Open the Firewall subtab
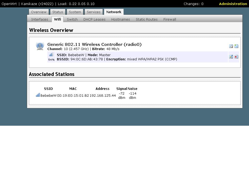Screen dimensions: 249x175 click(170, 20)
